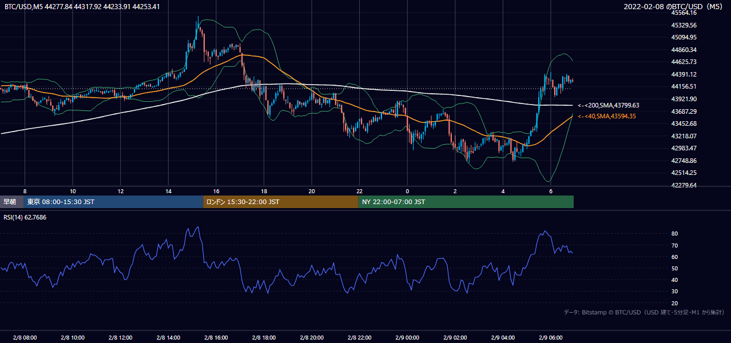Click price axis value 43687.29
The height and width of the screenshot is (343, 731).
[684, 111]
